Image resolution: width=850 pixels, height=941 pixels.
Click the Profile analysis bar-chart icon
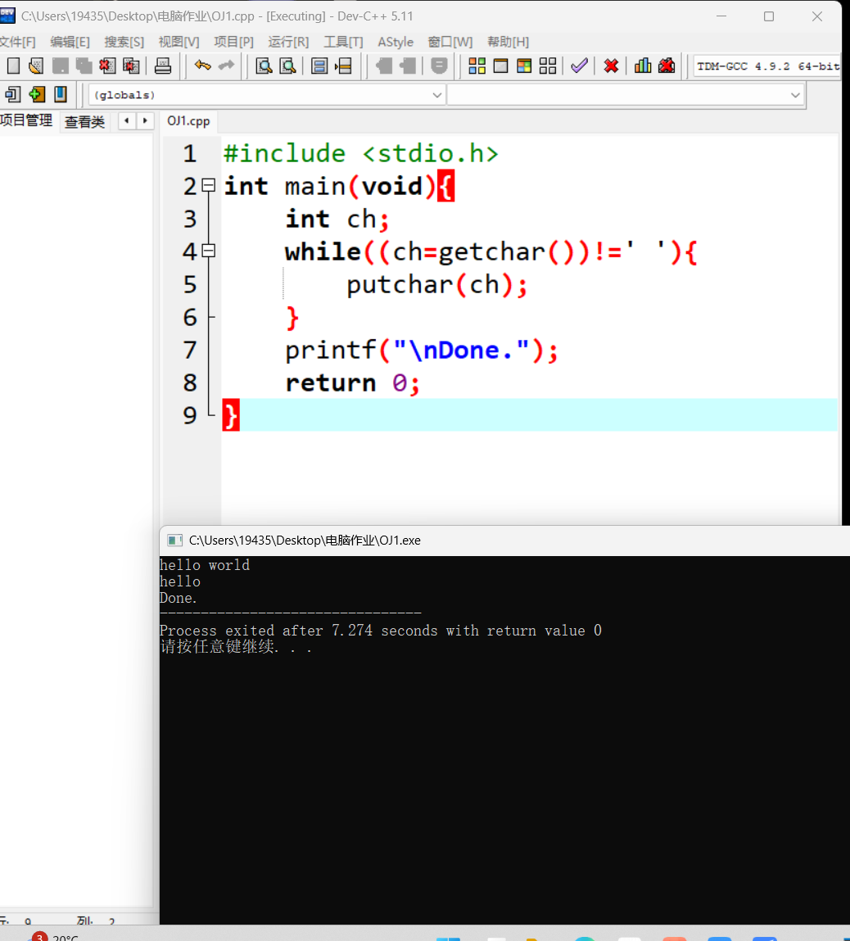point(643,66)
